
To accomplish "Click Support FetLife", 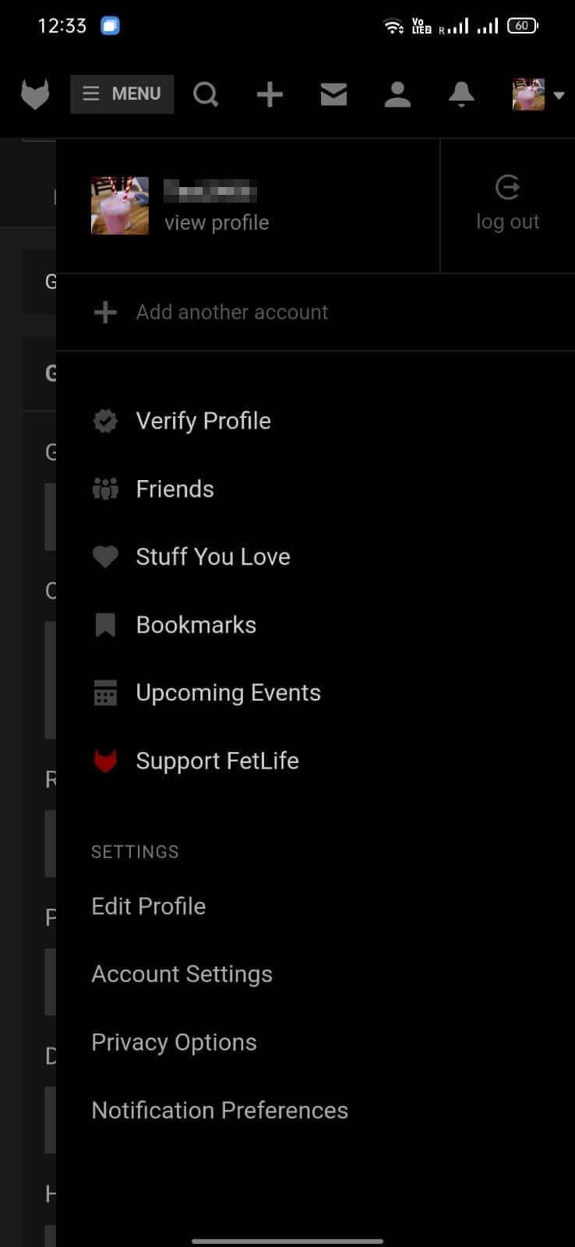I will coord(217,761).
